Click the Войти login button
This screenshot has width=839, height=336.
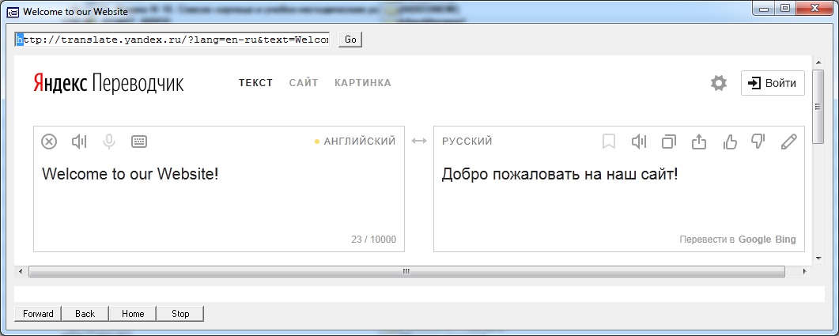(x=773, y=83)
